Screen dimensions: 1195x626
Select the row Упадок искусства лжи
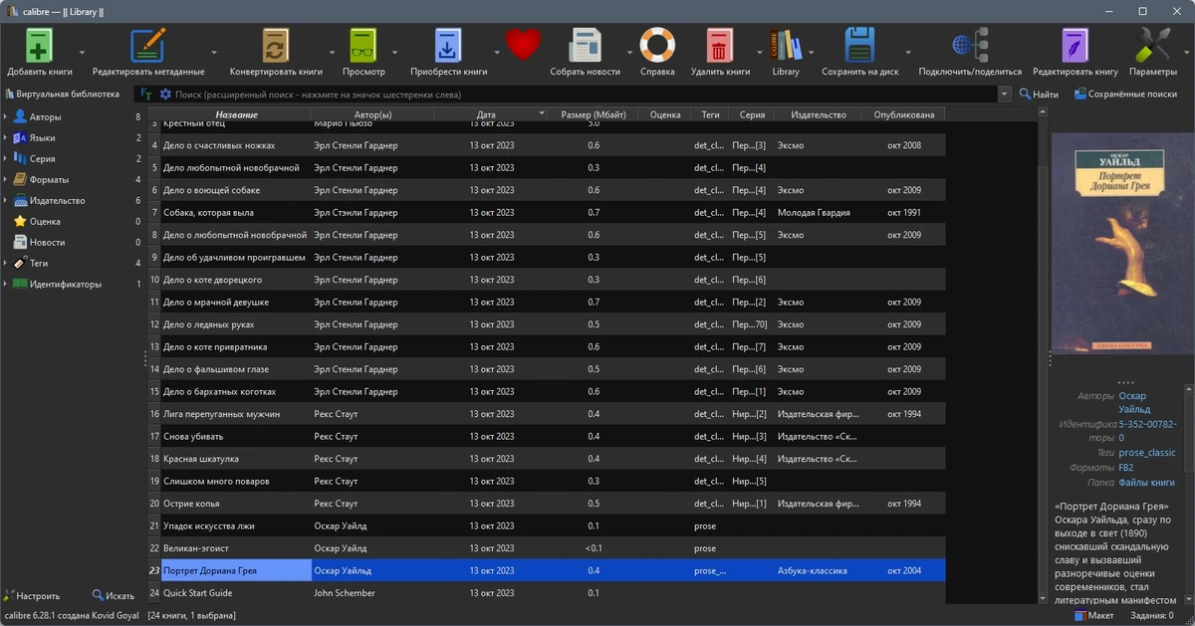(x=546, y=525)
